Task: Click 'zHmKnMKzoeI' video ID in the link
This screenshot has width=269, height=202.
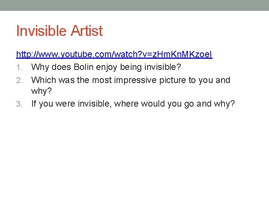Action: click(x=182, y=54)
